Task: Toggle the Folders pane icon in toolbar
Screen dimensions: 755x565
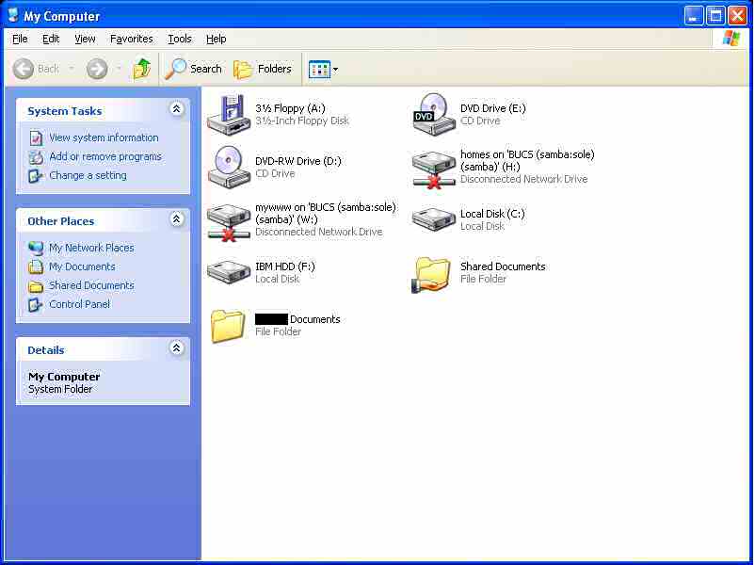Action: (x=243, y=70)
